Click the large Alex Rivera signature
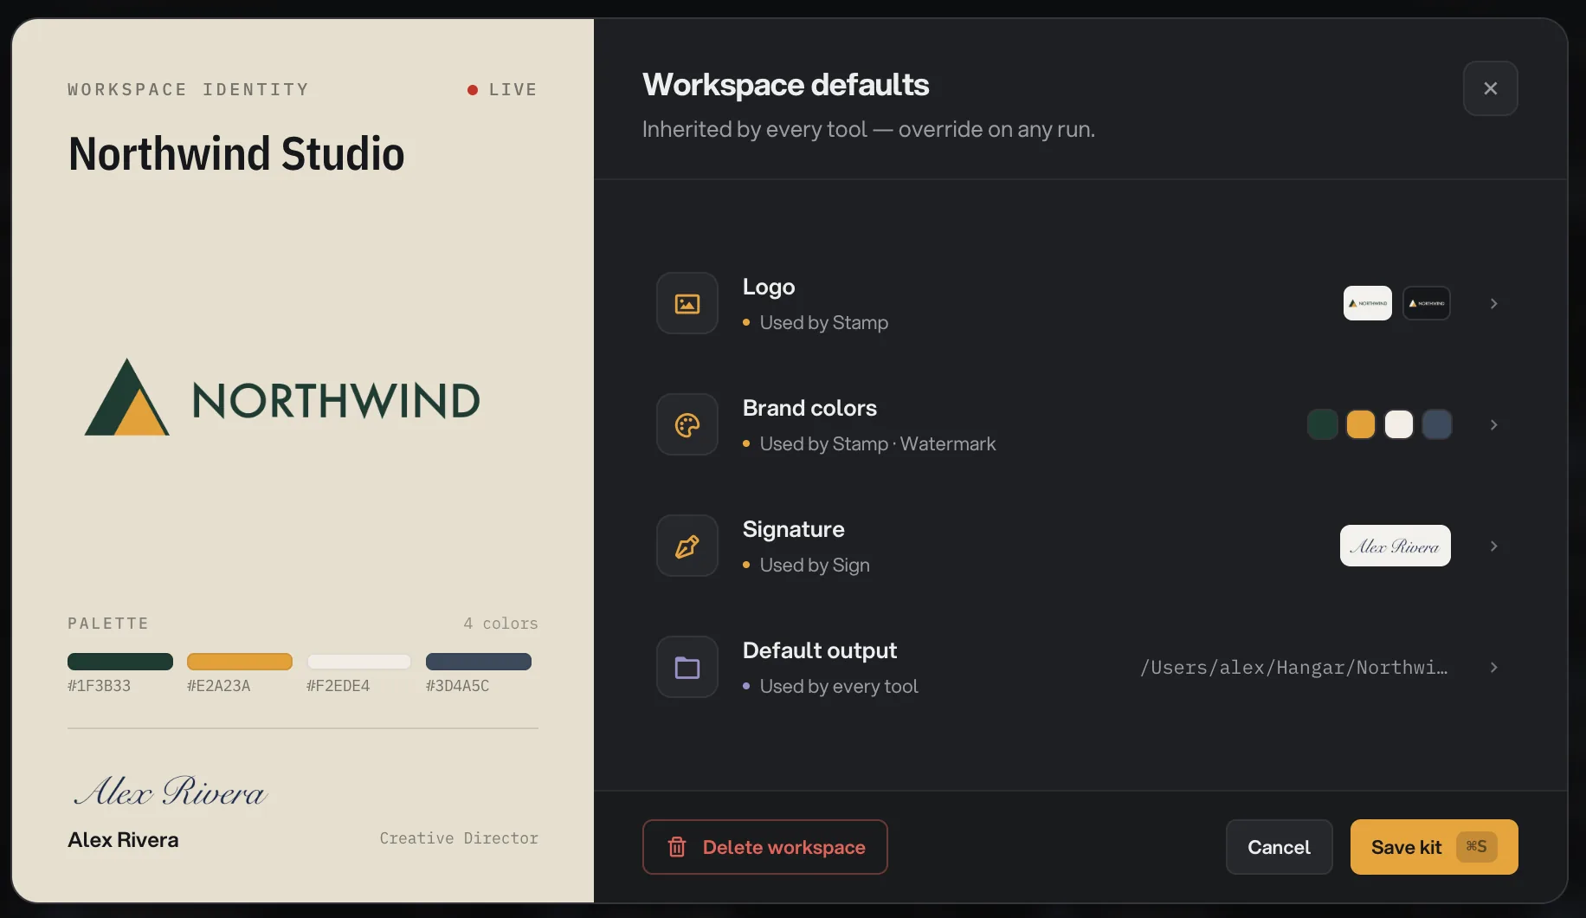This screenshot has width=1586, height=918. (x=171, y=790)
